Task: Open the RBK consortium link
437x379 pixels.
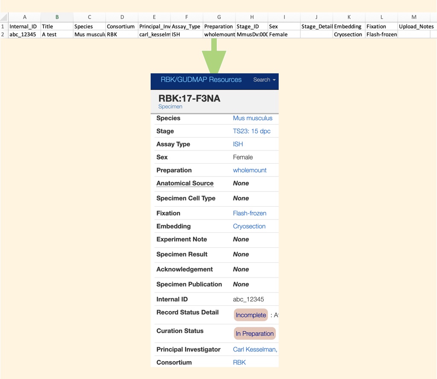Action: 239,362
